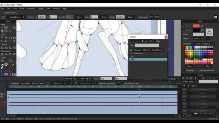Click the new action icon in Actions window
The height and width of the screenshot is (123, 219).
[130, 41]
